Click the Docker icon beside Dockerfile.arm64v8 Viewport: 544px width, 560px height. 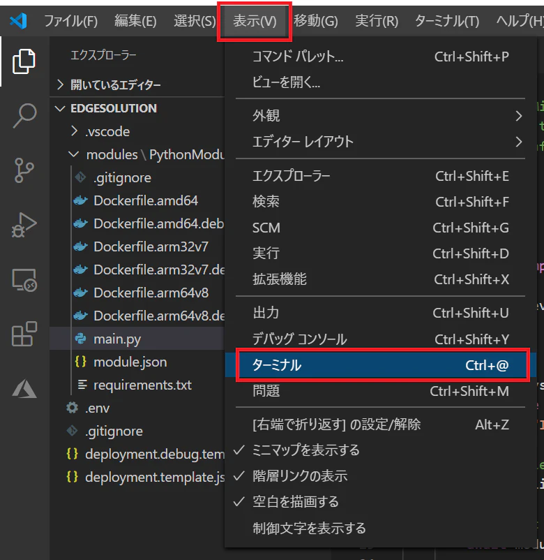pos(81,293)
